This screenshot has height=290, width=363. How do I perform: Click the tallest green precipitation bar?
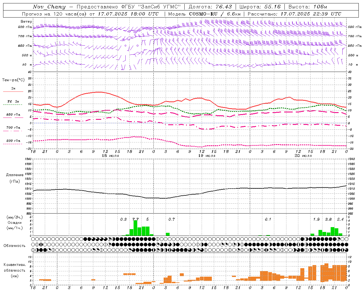tap(136, 228)
